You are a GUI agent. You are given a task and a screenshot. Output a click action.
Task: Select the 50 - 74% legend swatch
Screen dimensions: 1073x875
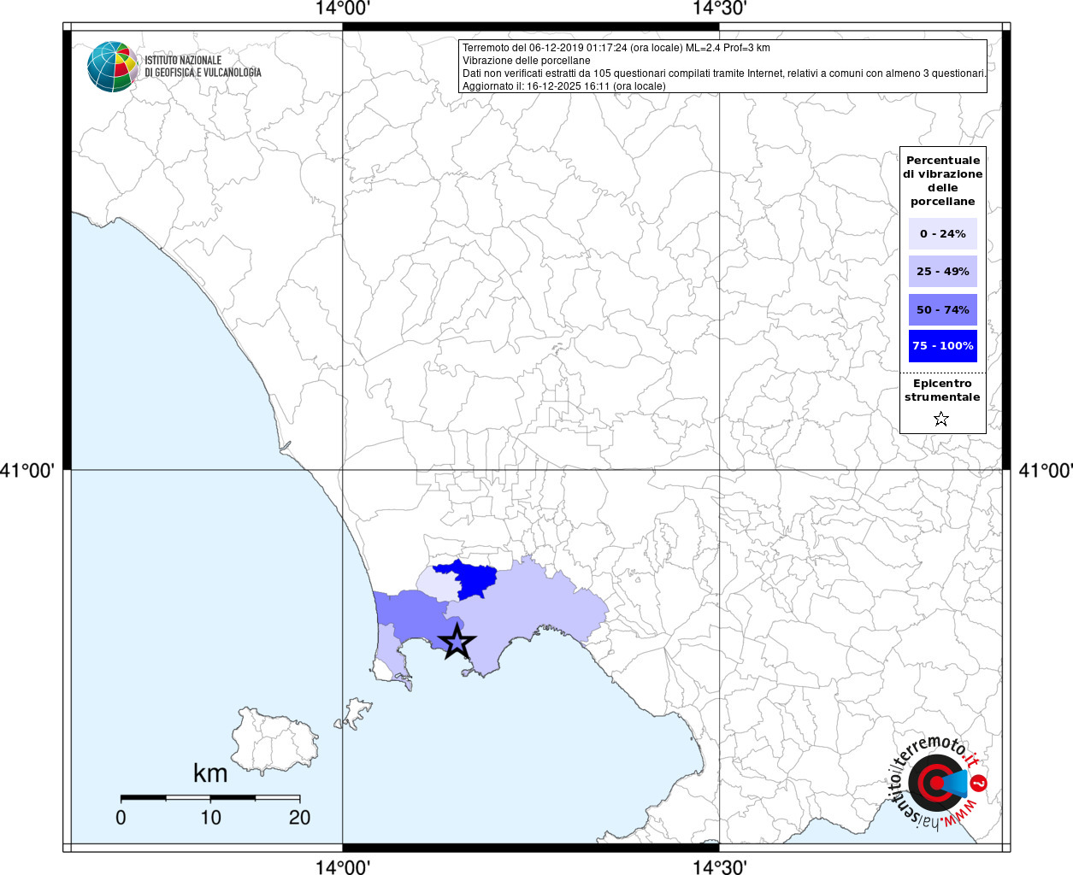pos(943,309)
